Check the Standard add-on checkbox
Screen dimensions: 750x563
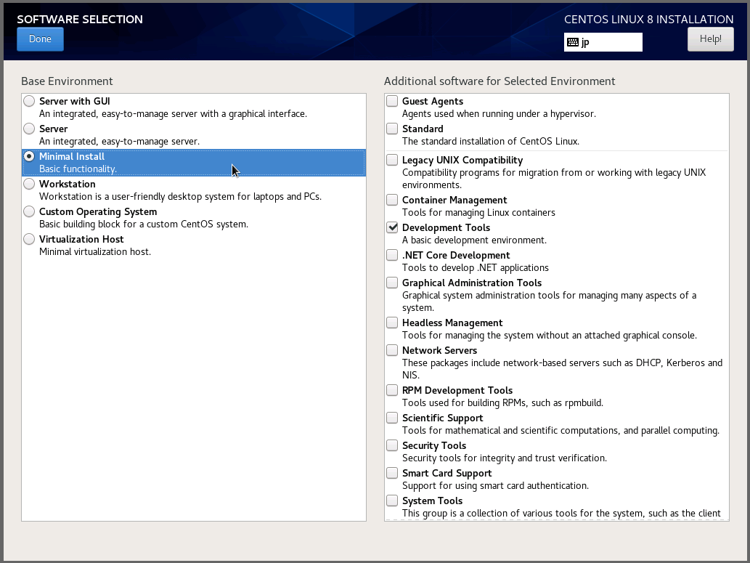tap(392, 129)
